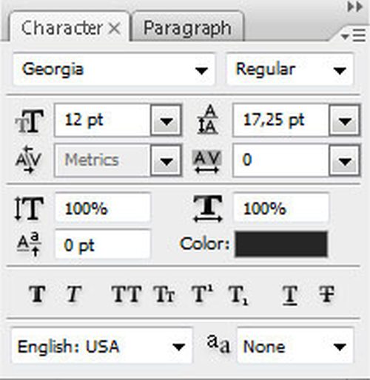Click the leading icon
370x380 pixels.
tap(208, 120)
